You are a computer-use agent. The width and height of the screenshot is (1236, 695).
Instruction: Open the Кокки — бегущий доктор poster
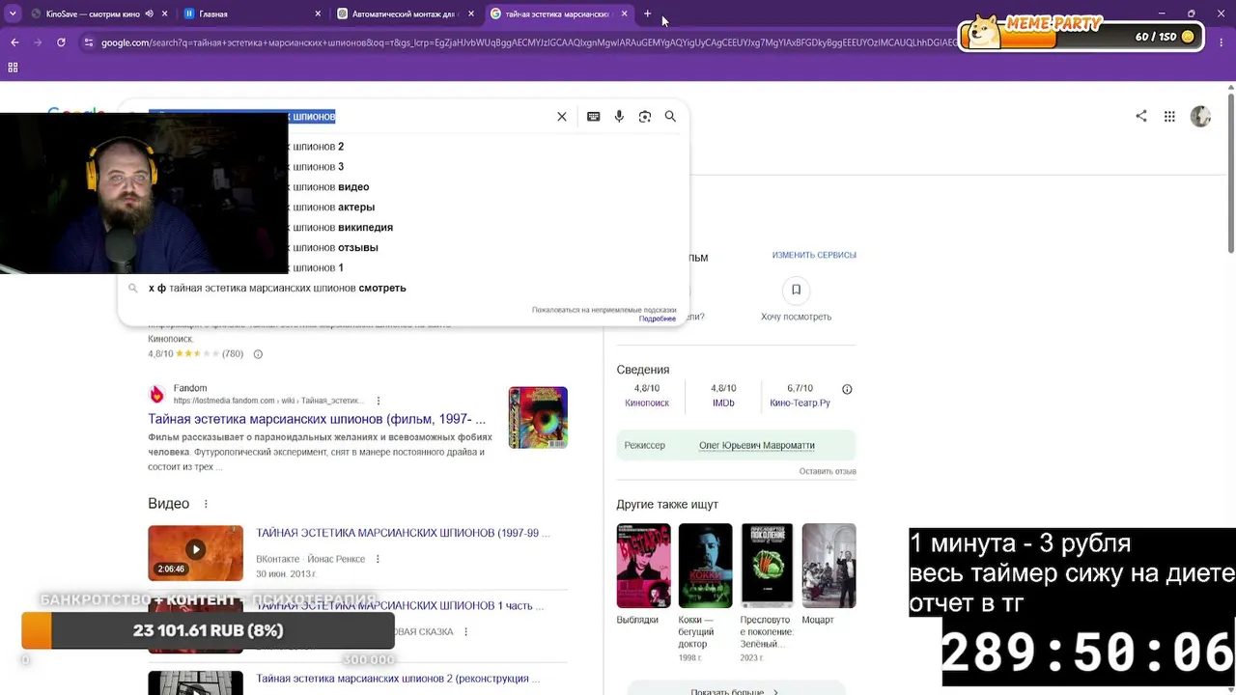(705, 566)
